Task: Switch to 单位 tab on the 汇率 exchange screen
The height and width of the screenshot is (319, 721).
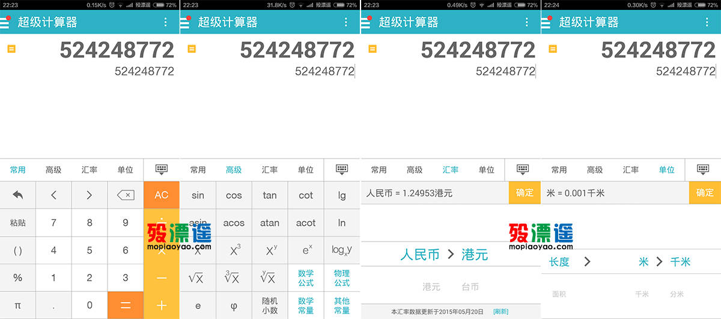Action: click(487, 170)
